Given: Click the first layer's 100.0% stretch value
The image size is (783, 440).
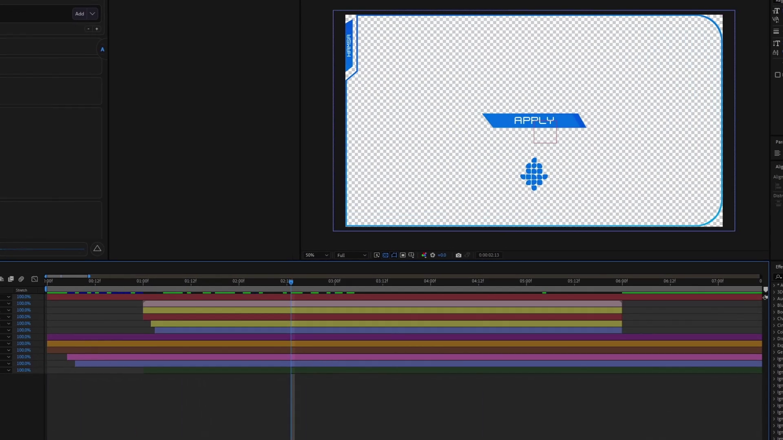Looking at the screenshot, I should [x=24, y=297].
